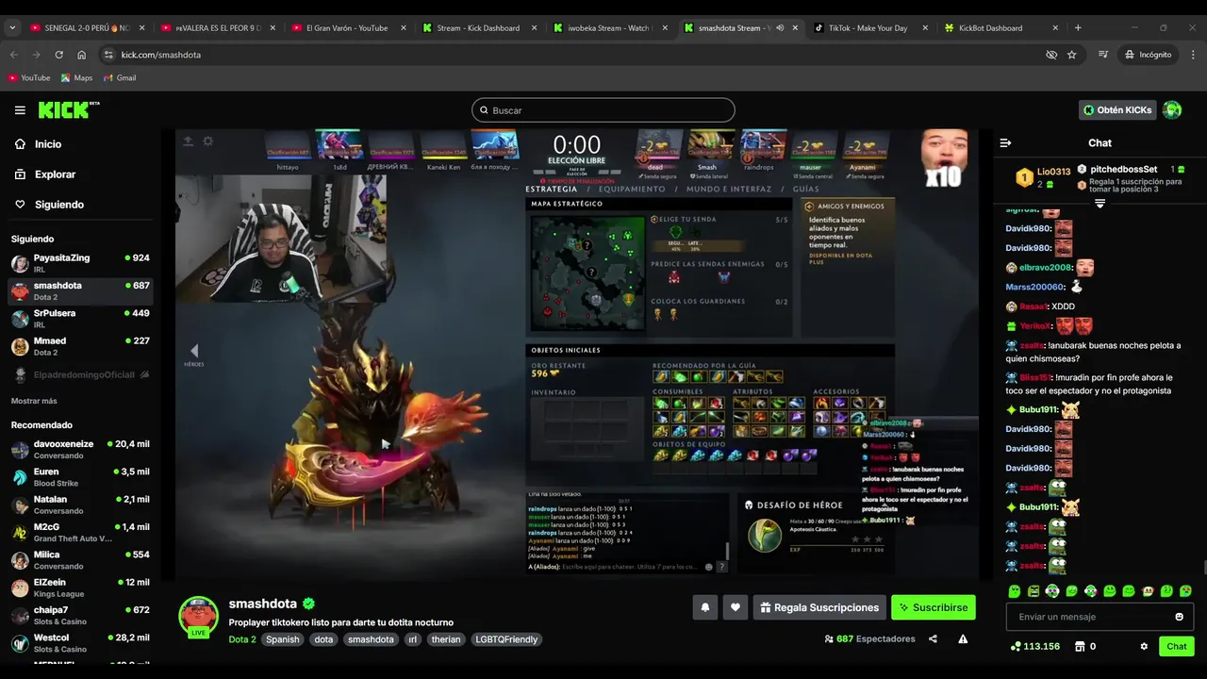The image size is (1207, 679).
Task: Focus the Enviar un mensaje chat input
Action: 1100,617
